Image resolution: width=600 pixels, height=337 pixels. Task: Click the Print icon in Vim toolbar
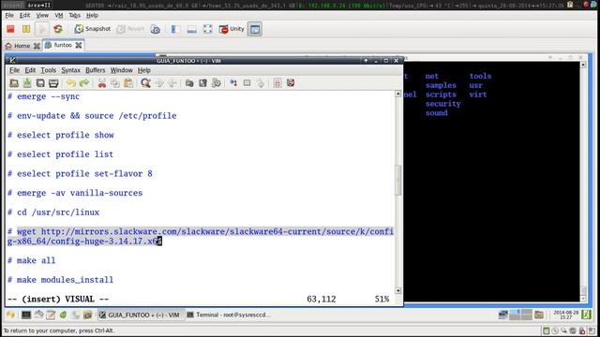[53, 83]
